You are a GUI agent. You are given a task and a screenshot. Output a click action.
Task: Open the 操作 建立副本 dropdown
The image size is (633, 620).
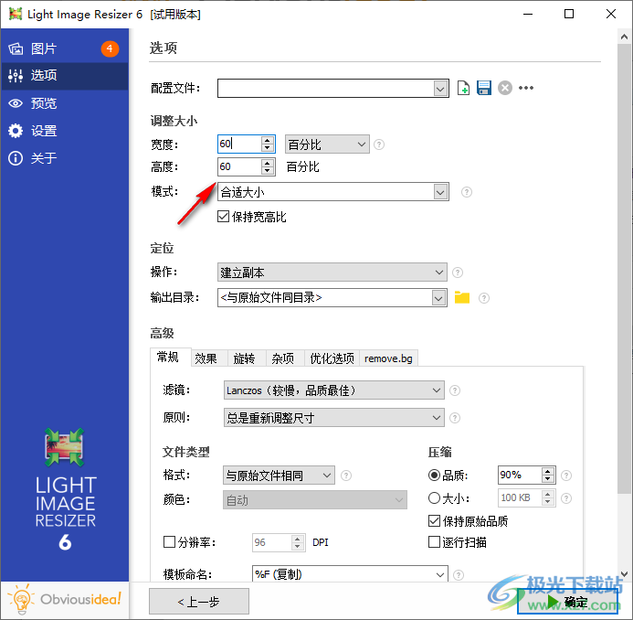click(332, 273)
